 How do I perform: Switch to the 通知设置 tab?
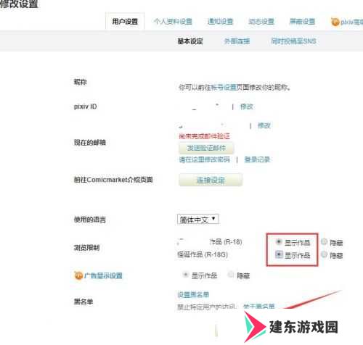click(x=220, y=22)
